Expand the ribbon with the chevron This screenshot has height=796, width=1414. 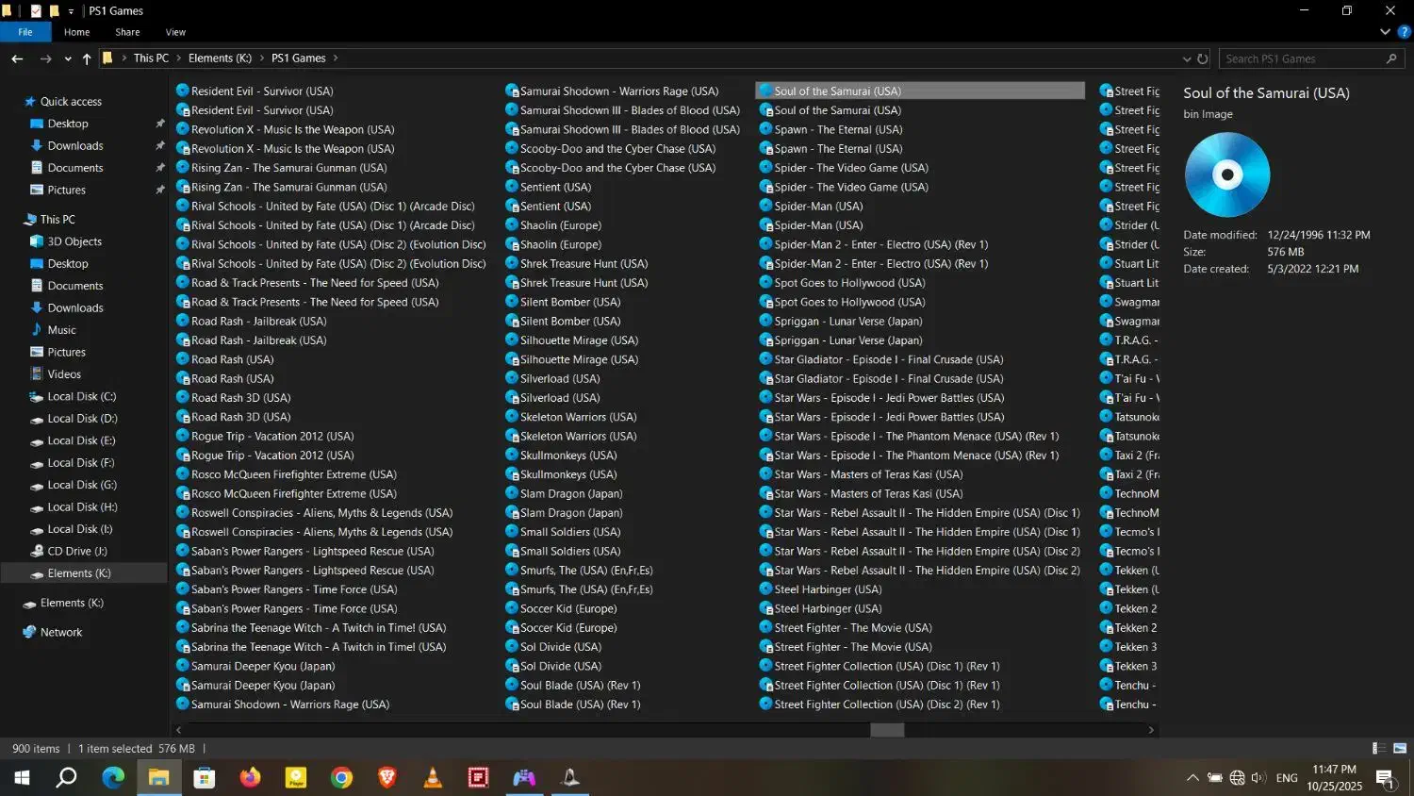[1385, 32]
